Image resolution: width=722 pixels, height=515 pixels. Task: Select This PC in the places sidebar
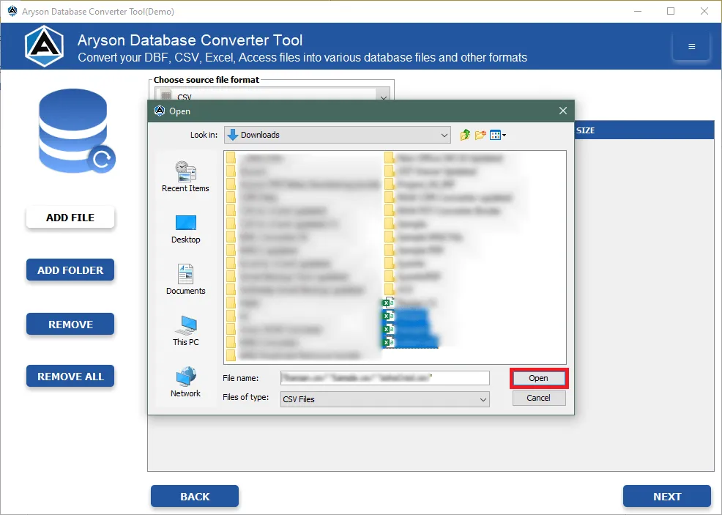[x=185, y=330]
